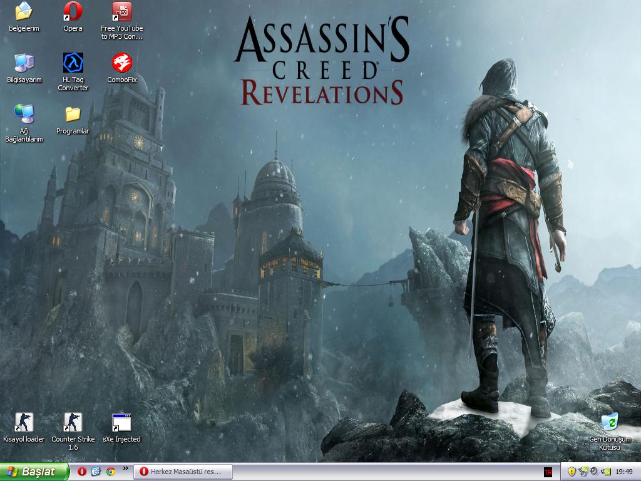This screenshot has height=481, width=641.
Task: Launch Opera from the Quick Launch bar
Action: click(82, 472)
